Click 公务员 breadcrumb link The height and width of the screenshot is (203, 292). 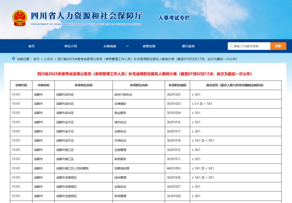[48, 59]
